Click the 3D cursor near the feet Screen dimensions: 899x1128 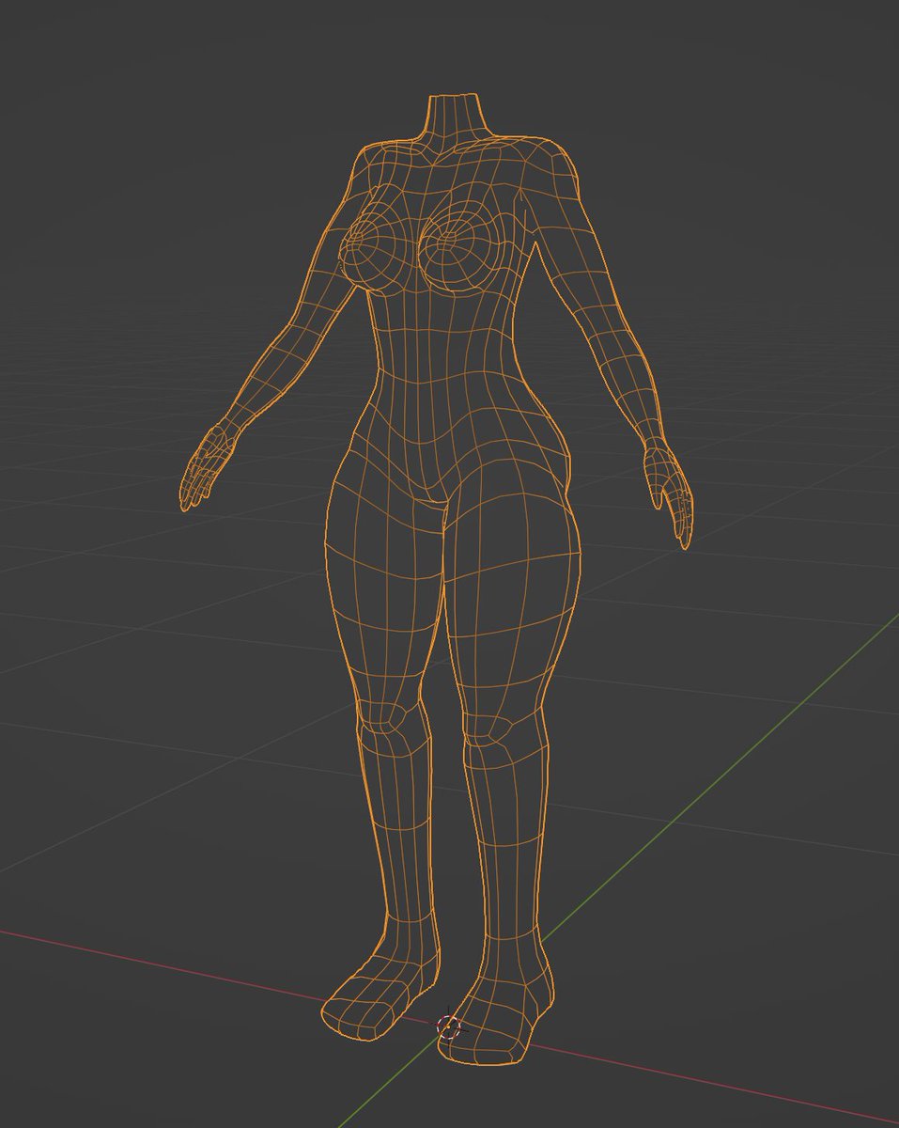(x=449, y=1026)
